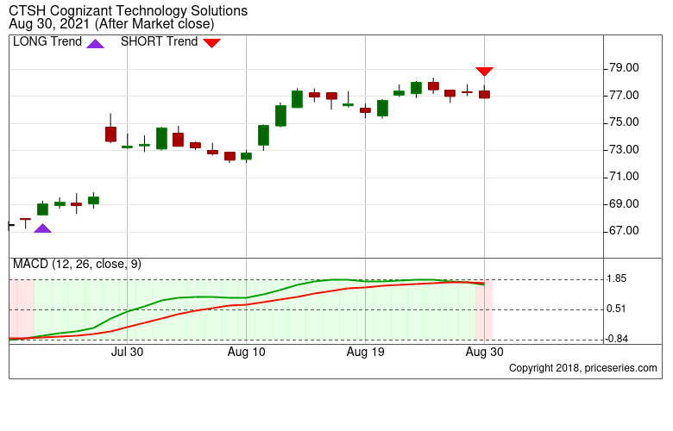This screenshot has width=673, height=431.
Task: Click the Copyright 2018, priceseries.com text
Action: click(x=583, y=368)
